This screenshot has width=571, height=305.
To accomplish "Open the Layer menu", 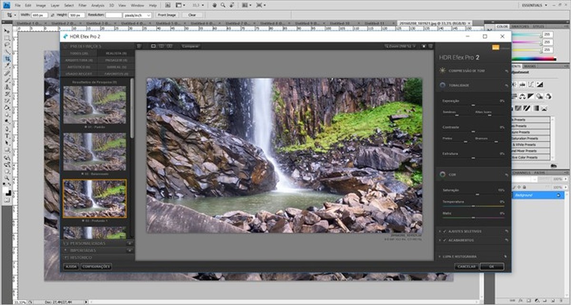I will (55, 5).
